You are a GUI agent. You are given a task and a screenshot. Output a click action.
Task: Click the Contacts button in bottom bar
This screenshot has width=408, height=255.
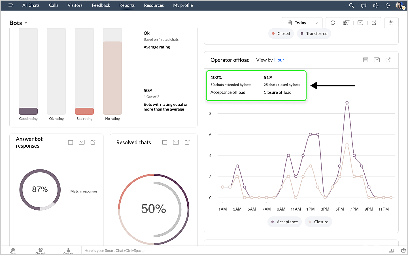click(68, 251)
